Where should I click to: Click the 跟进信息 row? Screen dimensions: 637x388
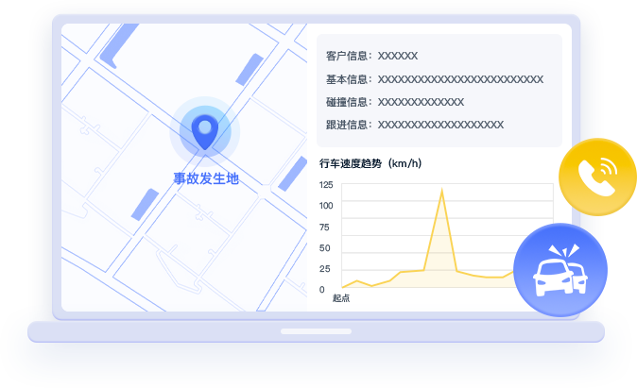pyautogui.click(x=415, y=125)
